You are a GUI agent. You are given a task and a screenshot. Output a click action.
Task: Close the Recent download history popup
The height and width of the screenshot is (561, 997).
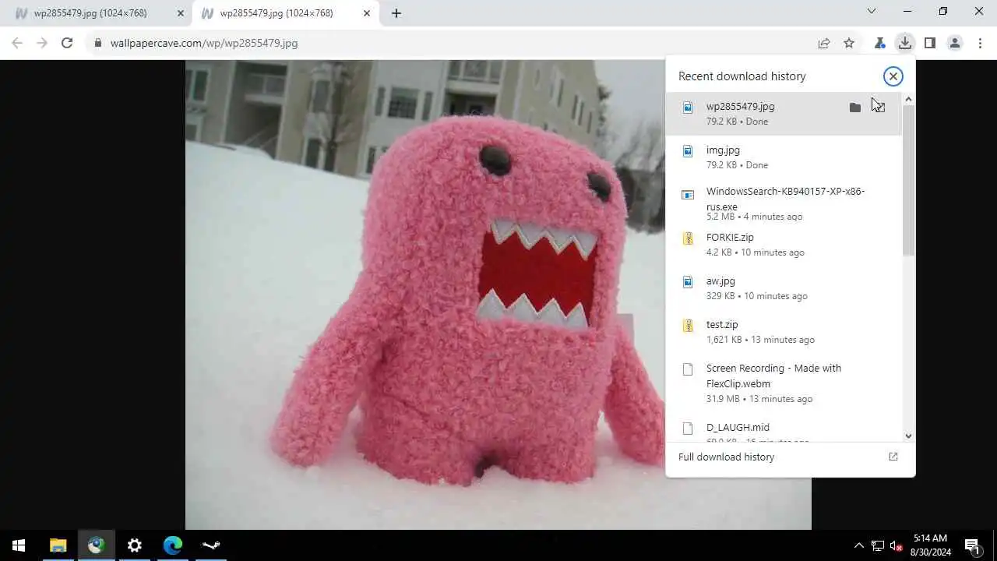893,76
